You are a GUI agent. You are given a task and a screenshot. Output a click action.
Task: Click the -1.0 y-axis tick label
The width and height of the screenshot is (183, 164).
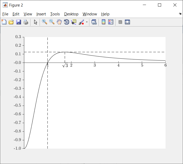click(x=17, y=148)
